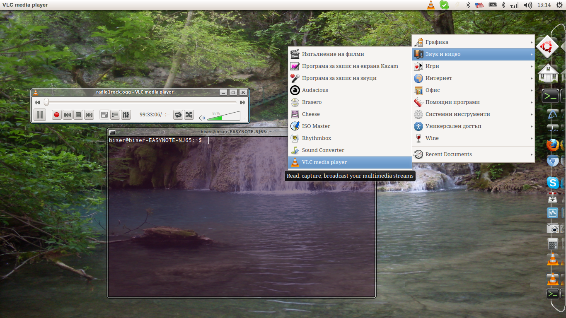This screenshot has width=566, height=318.
Task: Start Cheese webcam application
Action: (x=350, y=114)
